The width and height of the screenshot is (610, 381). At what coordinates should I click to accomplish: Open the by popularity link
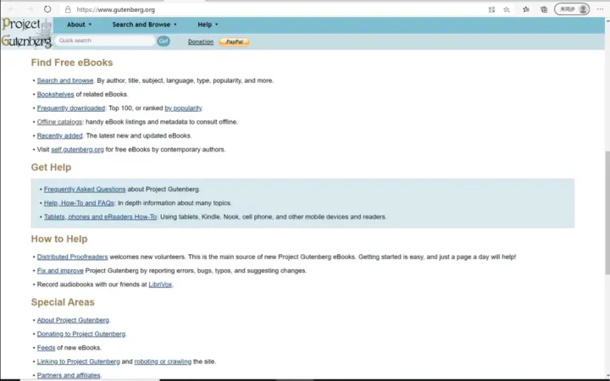point(183,108)
